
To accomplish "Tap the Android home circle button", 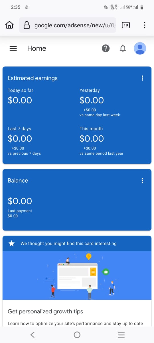I will coord(77,335).
